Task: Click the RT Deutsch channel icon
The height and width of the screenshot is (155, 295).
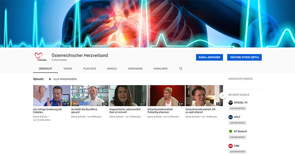Action: (230, 131)
